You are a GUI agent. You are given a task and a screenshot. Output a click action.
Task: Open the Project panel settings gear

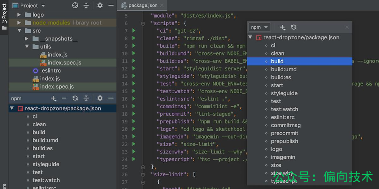pos(100,5)
